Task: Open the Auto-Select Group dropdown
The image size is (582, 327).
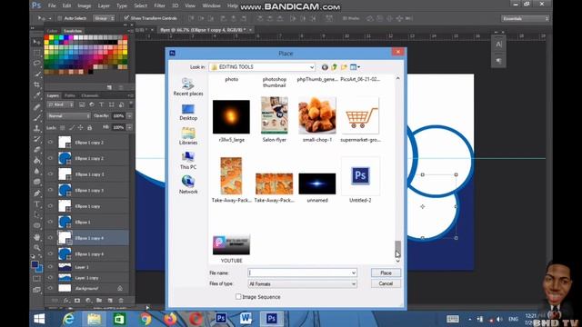Action: coord(104,18)
